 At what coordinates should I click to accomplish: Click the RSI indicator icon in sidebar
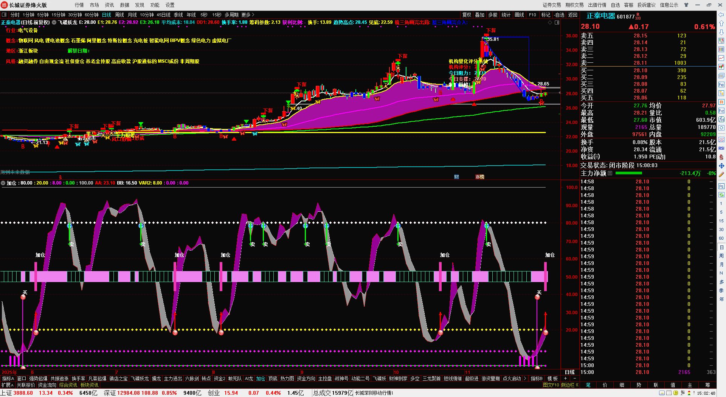[721, 148]
